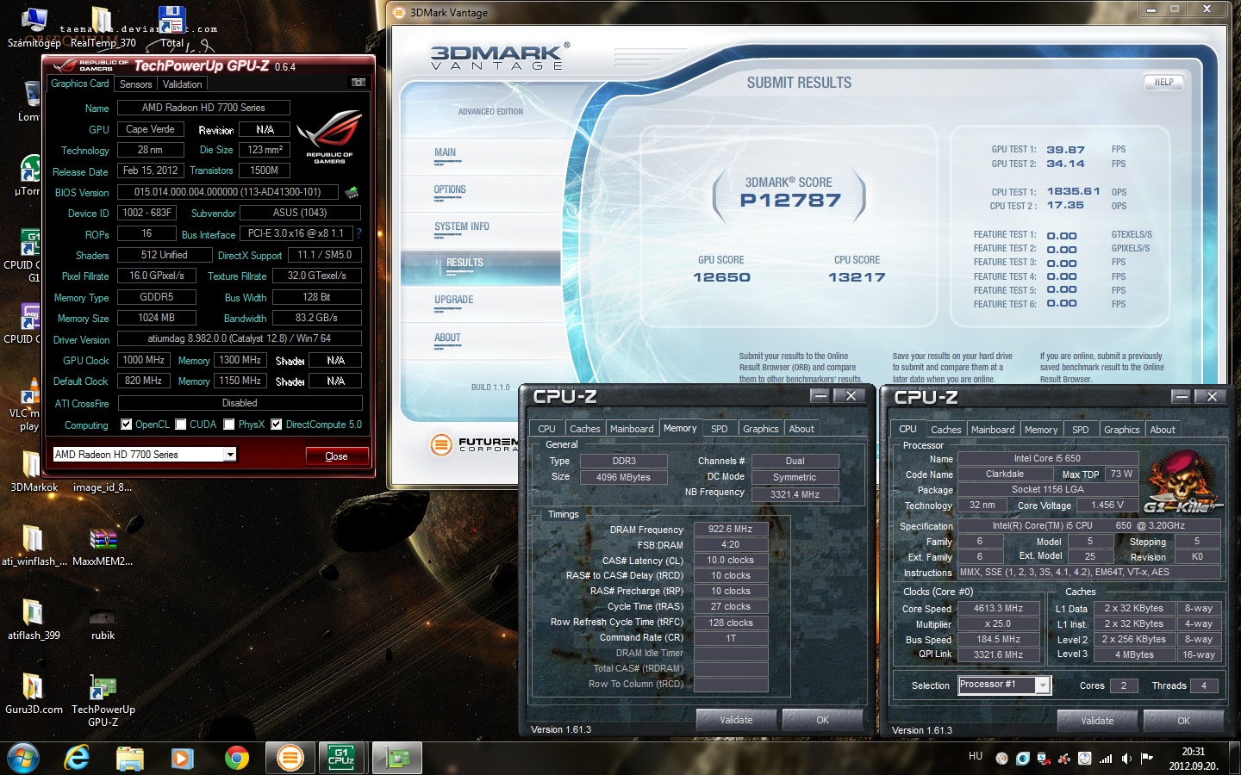The image size is (1241, 775).
Task: Click the GPU-Z screenshot camera icon
Action: (x=358, y=83)
